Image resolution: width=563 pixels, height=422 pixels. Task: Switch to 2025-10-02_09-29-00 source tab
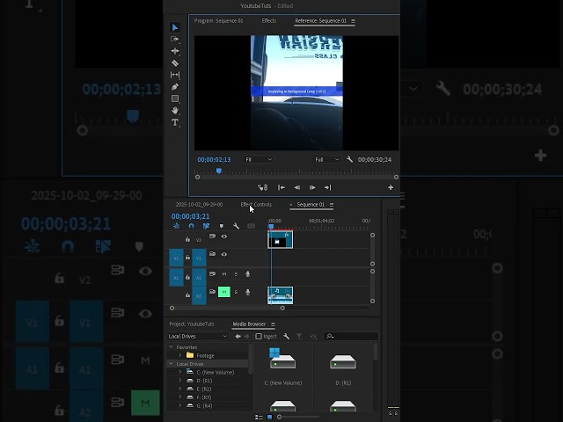click(x=200, y=205)
